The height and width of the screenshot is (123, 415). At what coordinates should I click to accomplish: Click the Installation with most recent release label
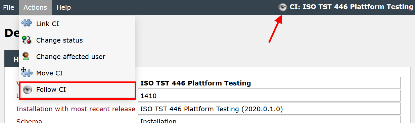76,109
